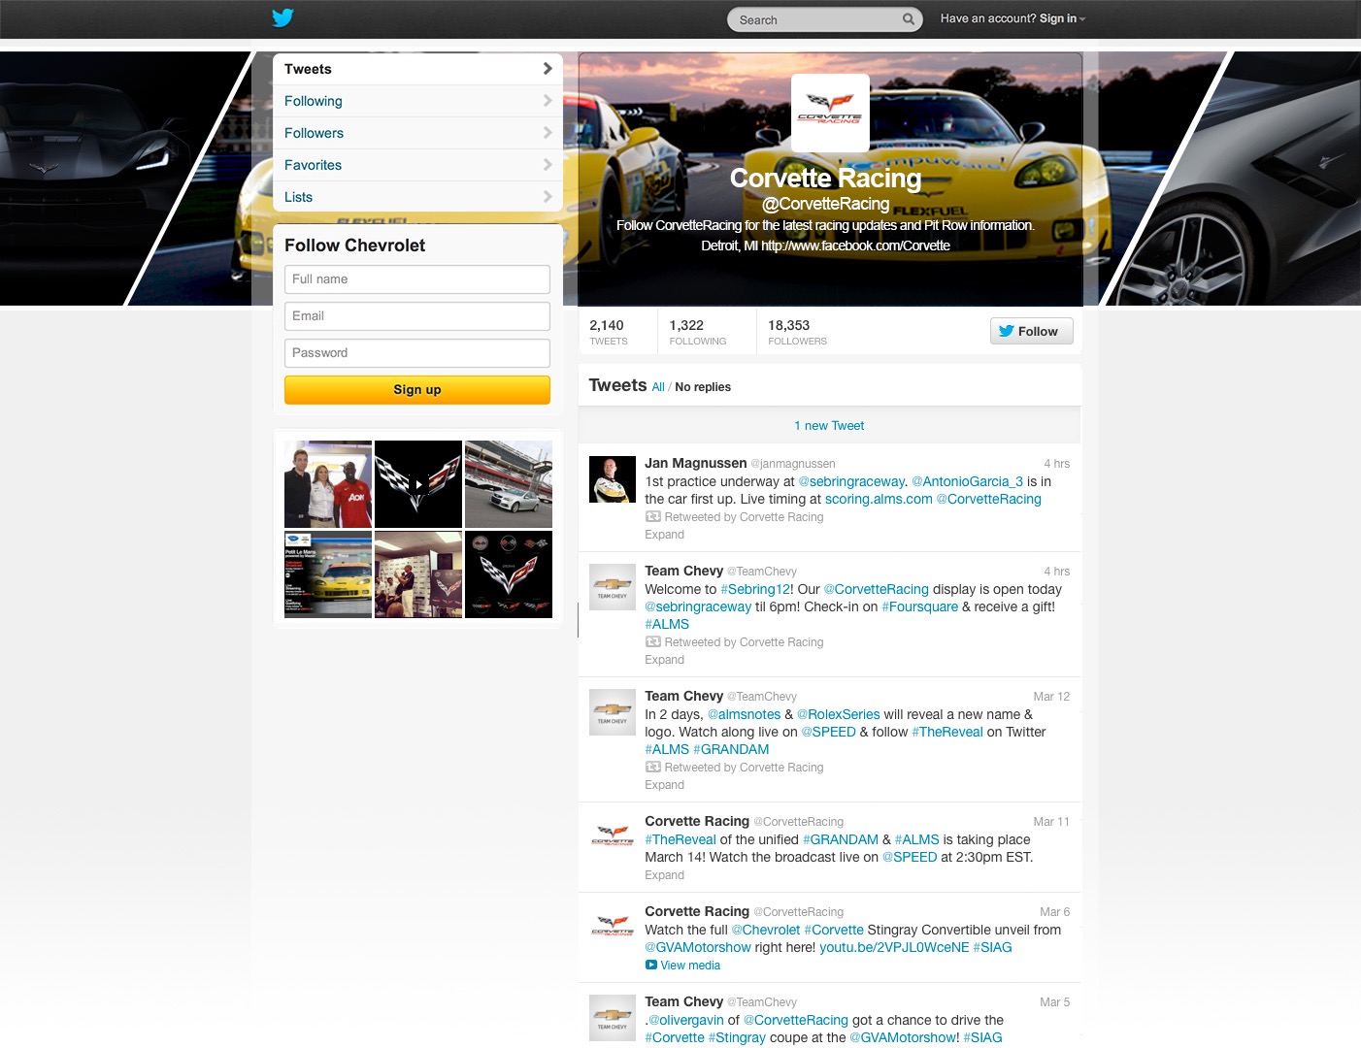This screenshot has width=1361, height=1048.
Task: Click Team Chevy avatar on Mar 12 tweet
Action: coord(613,712)
